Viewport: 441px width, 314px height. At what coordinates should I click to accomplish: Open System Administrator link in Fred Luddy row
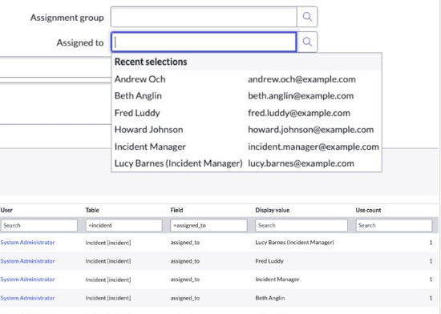27,261
